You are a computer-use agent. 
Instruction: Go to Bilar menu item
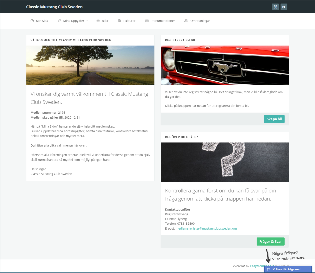(102, 21)
